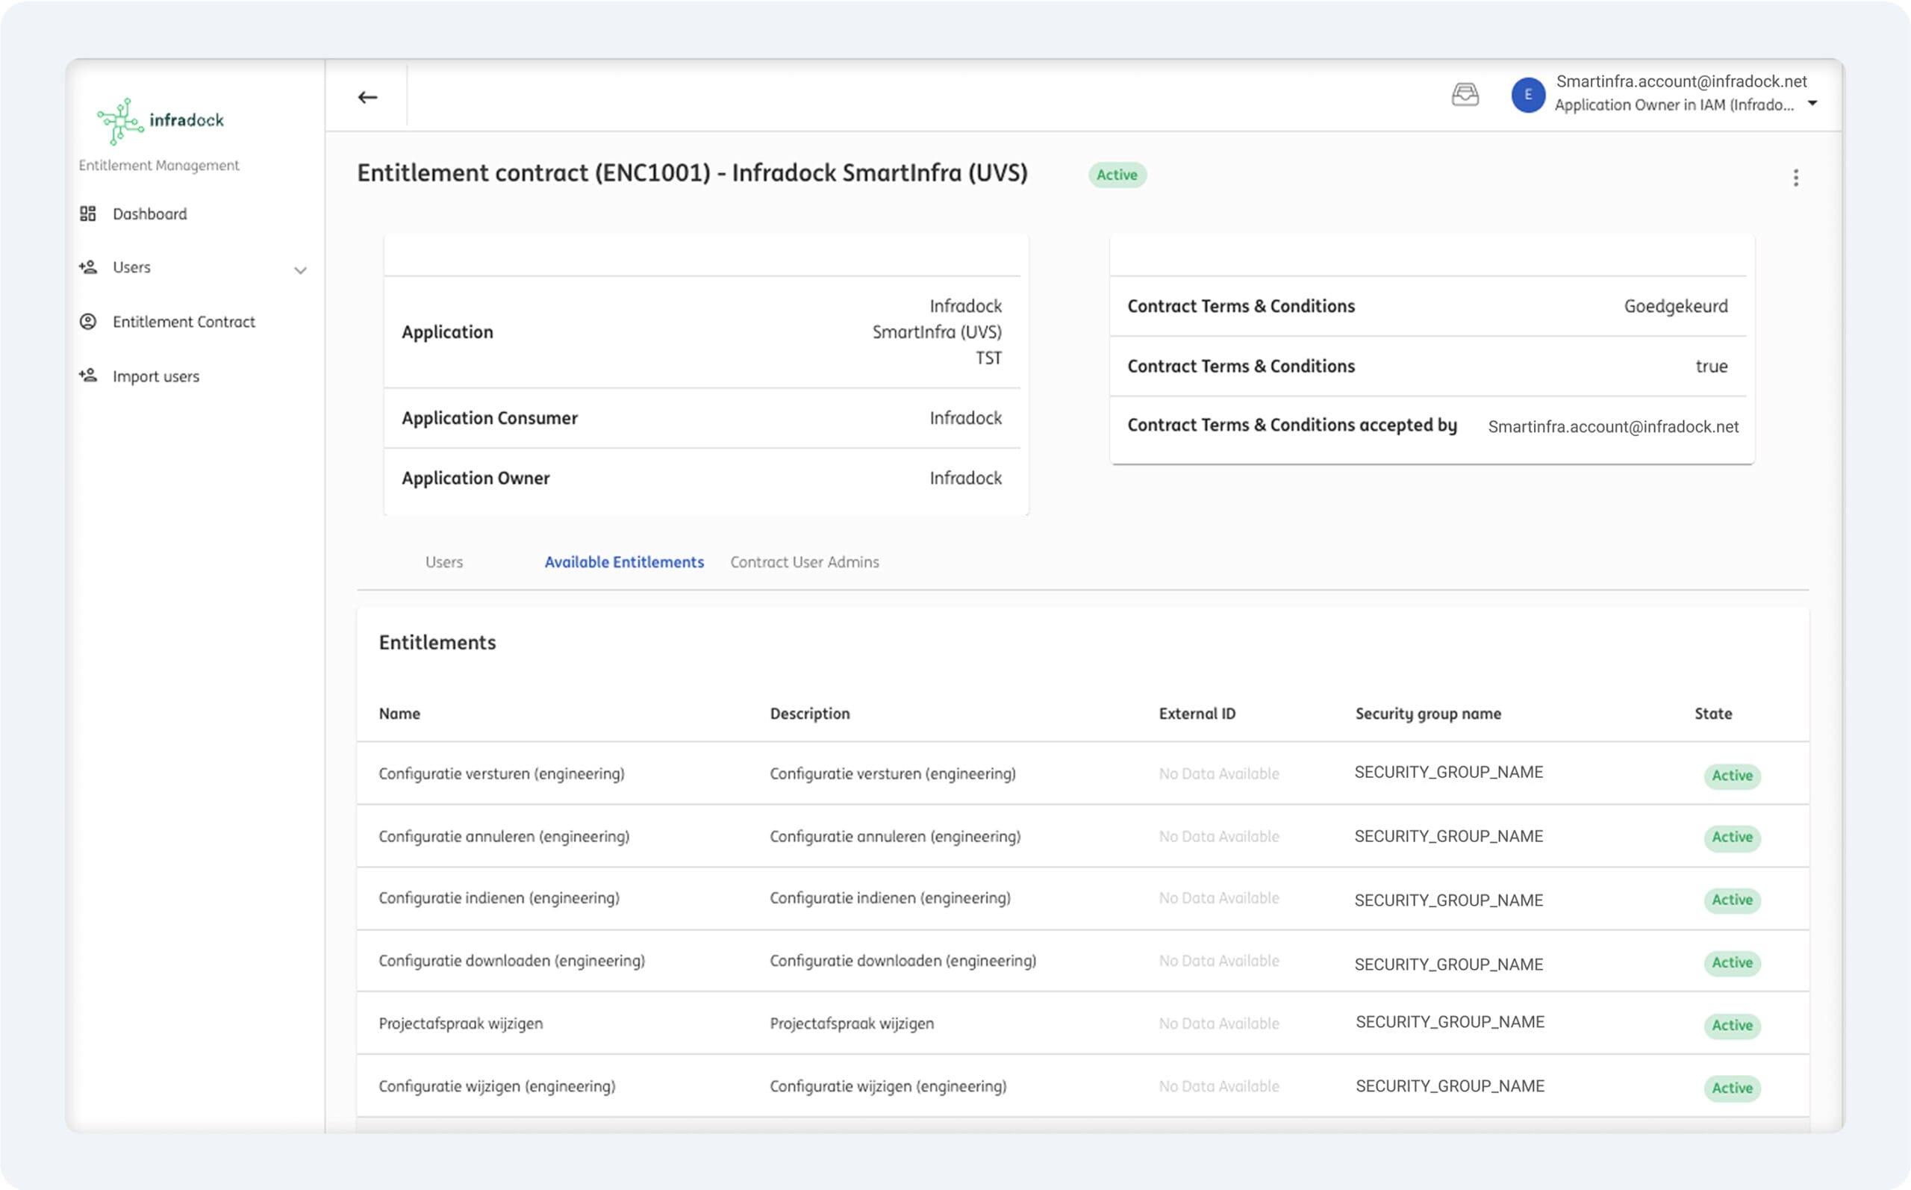The height and width of the screenshot is (1190, 1911).
Task: Open Dashboard in sidebar
Action: click(x=149, y=214)
